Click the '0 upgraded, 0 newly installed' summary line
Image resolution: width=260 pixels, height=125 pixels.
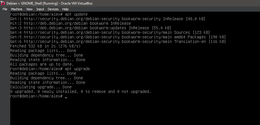pyautogui.click(x=81, y=91)
